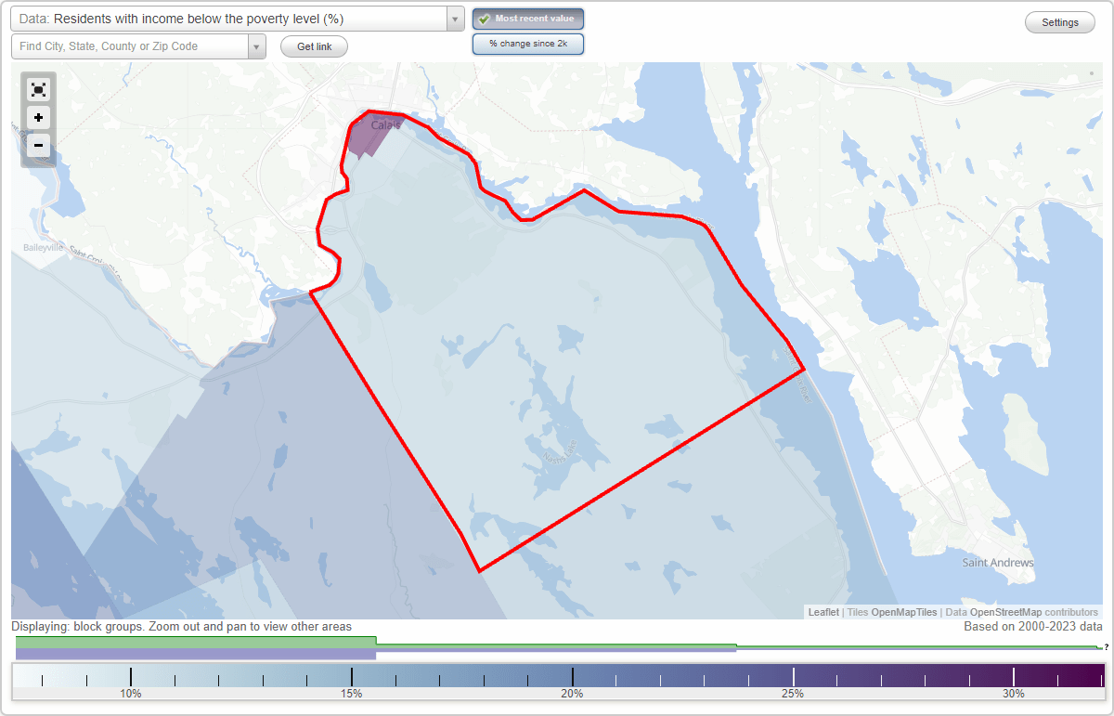The height and width of the screenshot is (716, 1114).
Task: Click the OpenMapTiles attribution link
Action: tap(902, 612)
